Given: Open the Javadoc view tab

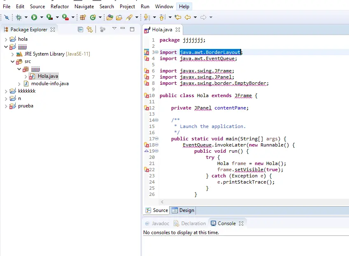Looking at the screenshot, I should [x=157, y=223].
